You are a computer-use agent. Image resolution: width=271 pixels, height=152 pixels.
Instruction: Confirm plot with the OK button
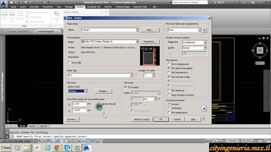(161, 119)
